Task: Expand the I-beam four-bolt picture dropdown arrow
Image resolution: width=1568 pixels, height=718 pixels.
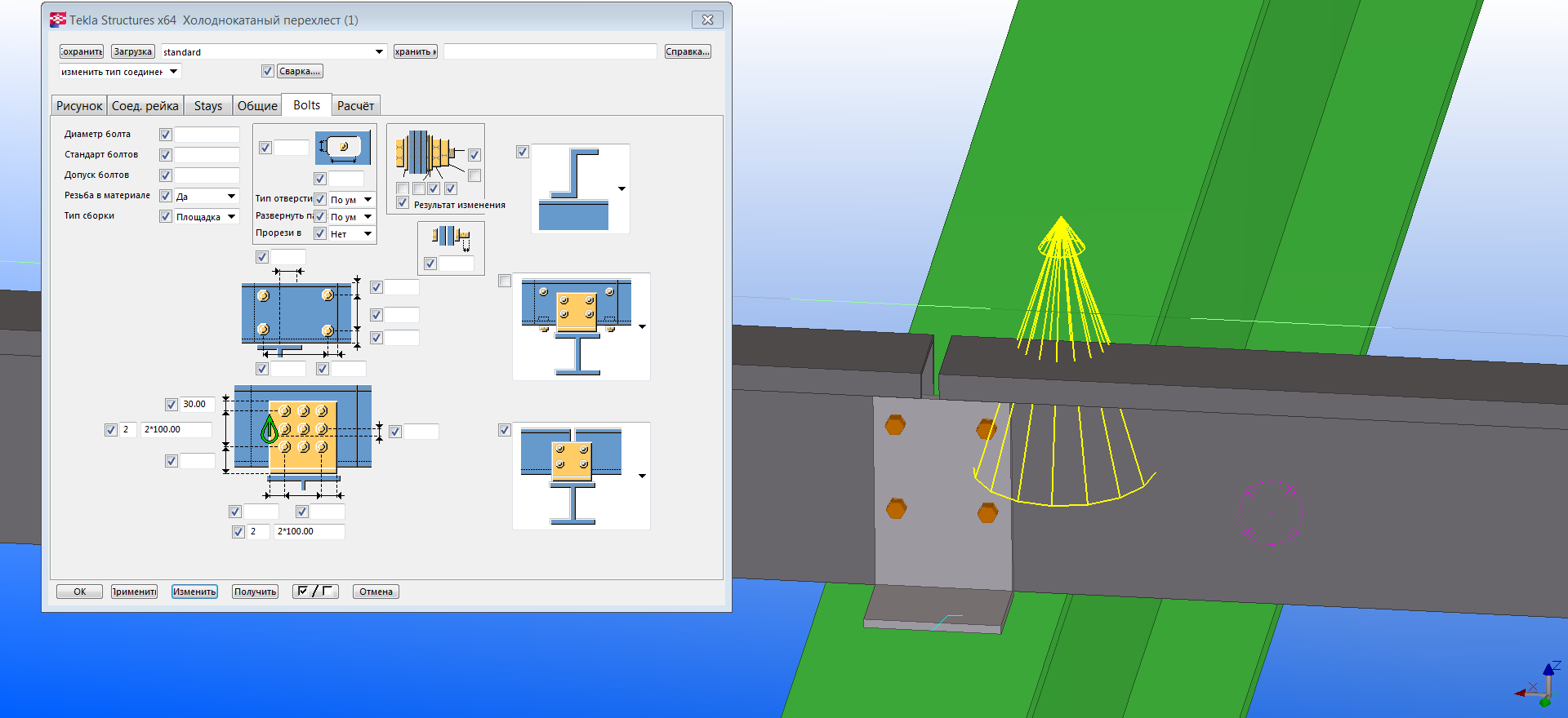Action: point(643,476)
